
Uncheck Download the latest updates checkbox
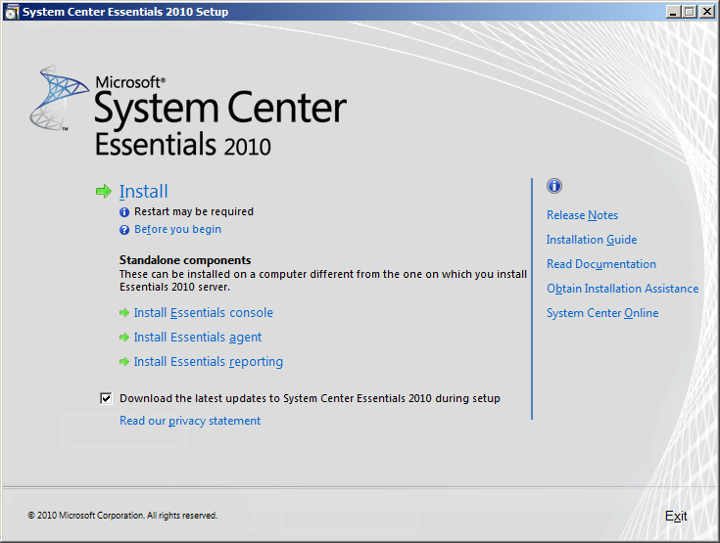(x=106, y=398)
